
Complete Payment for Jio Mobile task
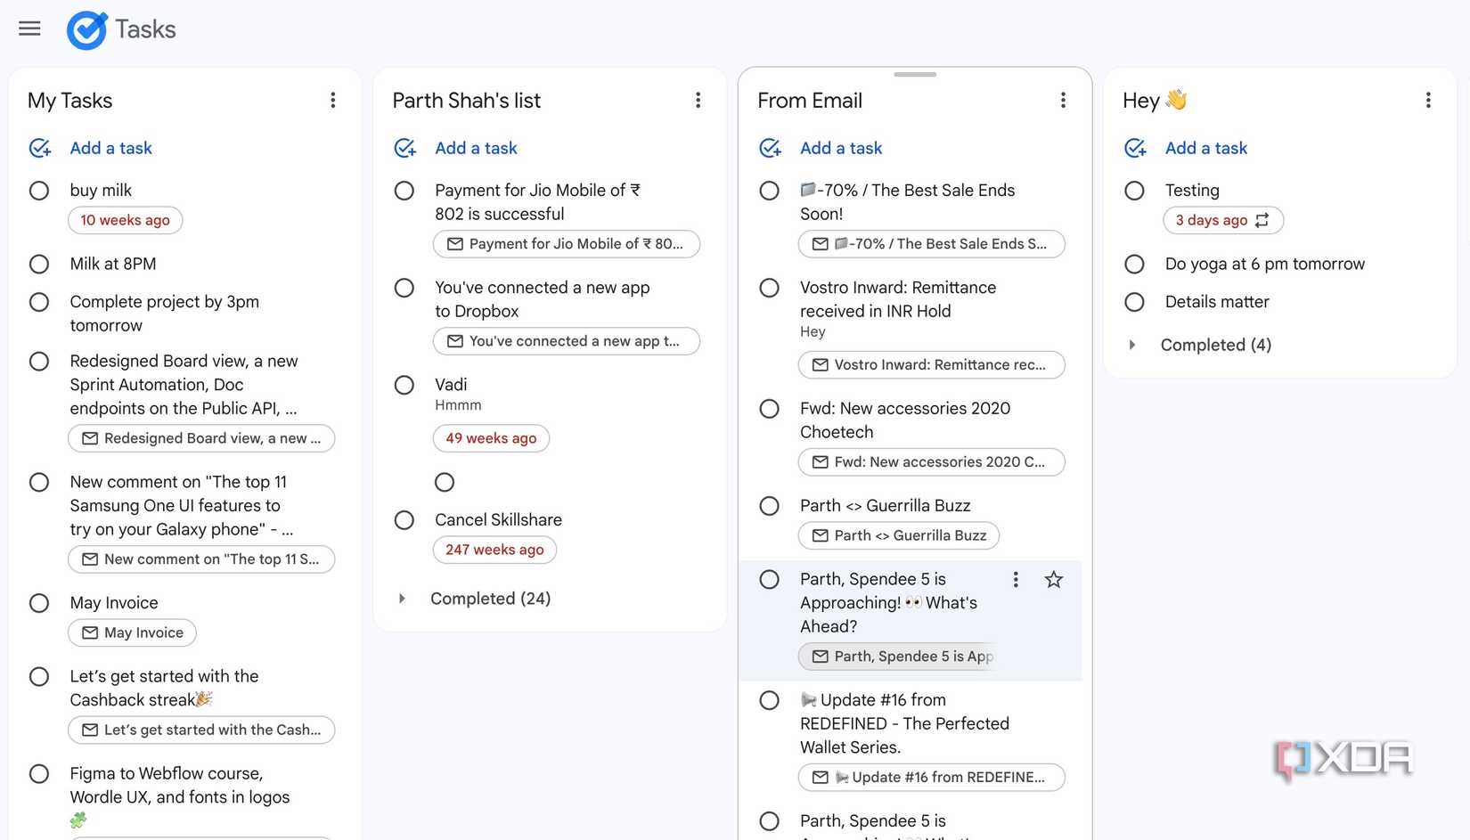pos(404,191)
